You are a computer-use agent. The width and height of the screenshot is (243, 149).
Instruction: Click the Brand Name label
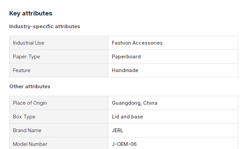tap(27, 130)
